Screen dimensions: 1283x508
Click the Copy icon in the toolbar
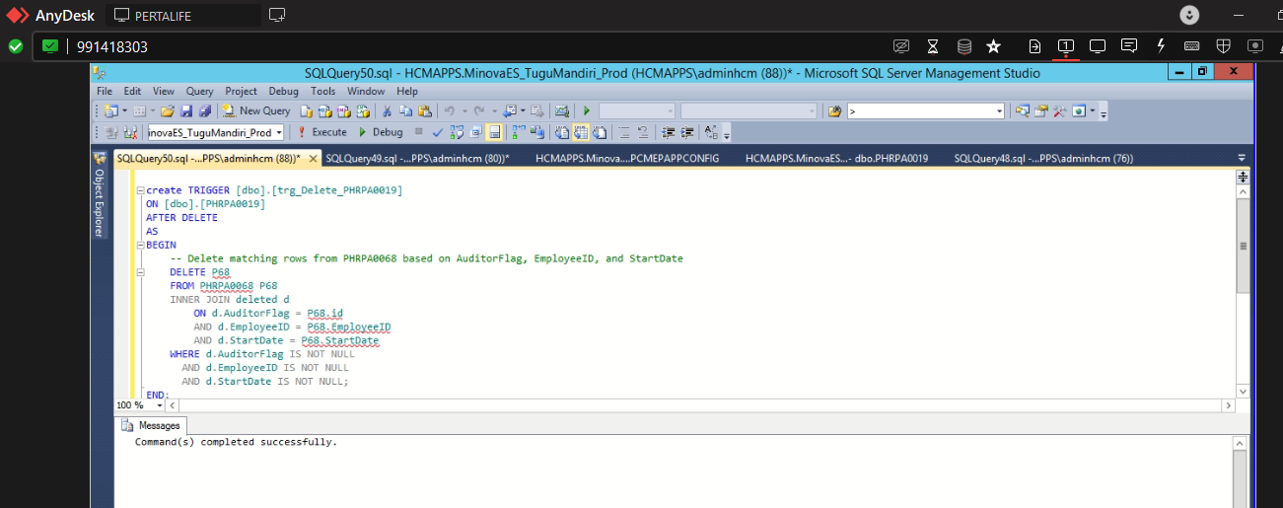[x=405, y=110]
